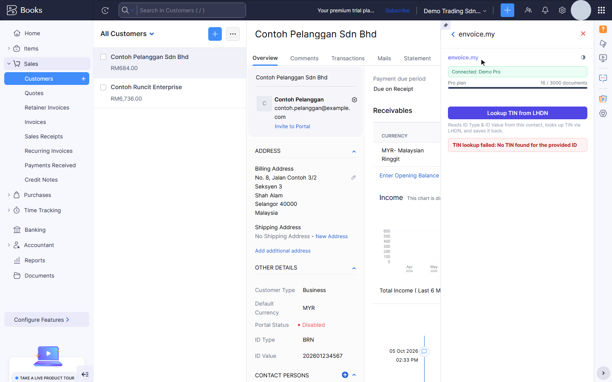Open the timeline comment bubble icon
Screen dimensions: 612x382
click(x=424, y=351)
